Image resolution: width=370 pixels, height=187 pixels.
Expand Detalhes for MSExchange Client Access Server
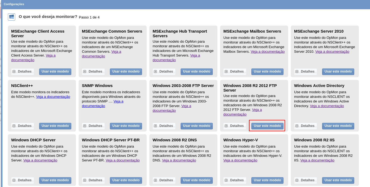point(23,71)
